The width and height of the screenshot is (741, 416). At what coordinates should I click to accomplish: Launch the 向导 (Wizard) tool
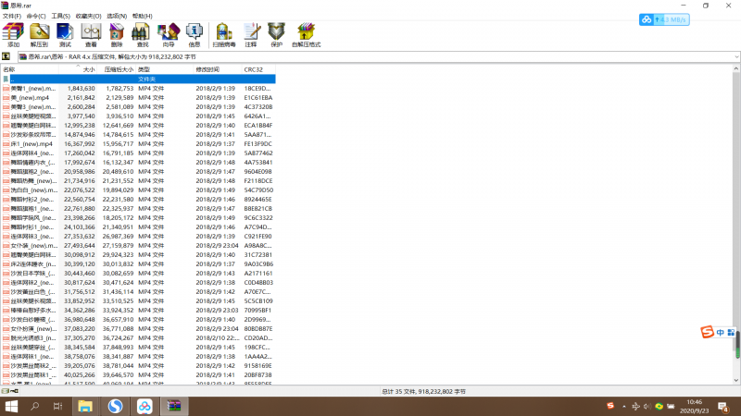point(169,35)
